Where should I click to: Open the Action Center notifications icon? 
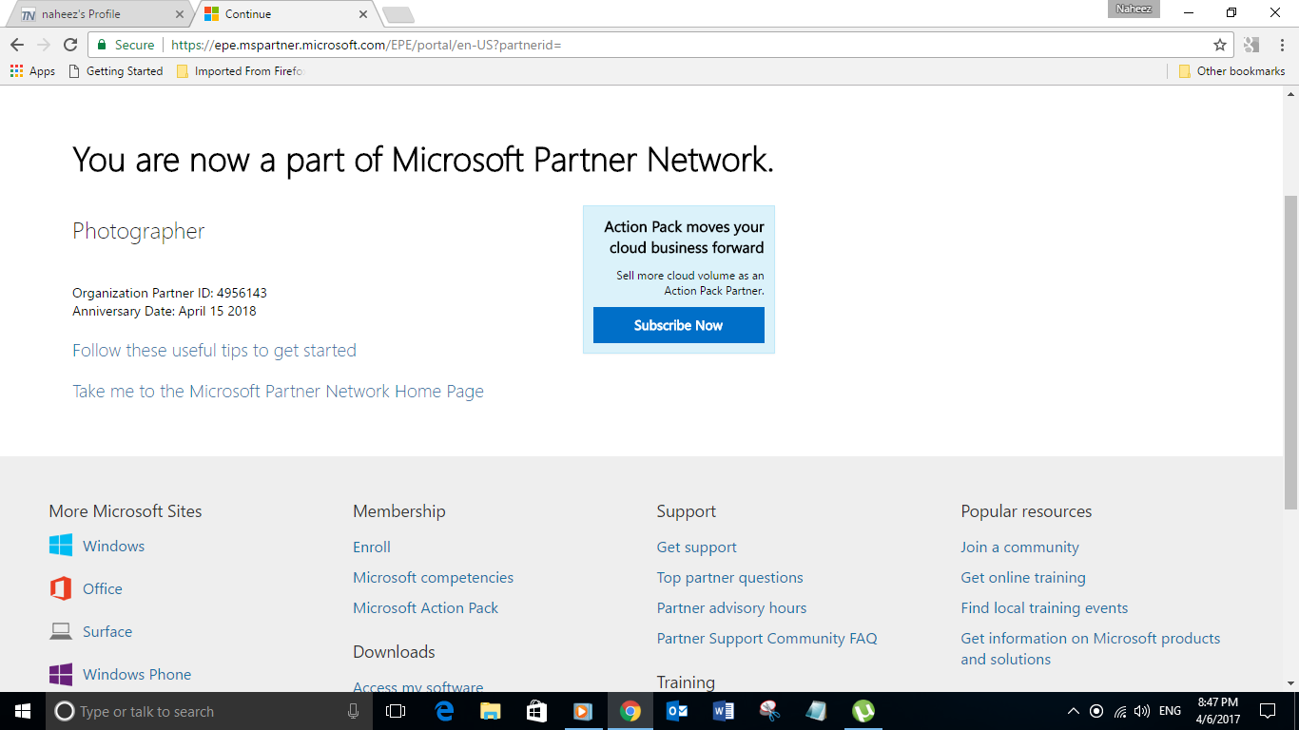tap(1268, 711)
